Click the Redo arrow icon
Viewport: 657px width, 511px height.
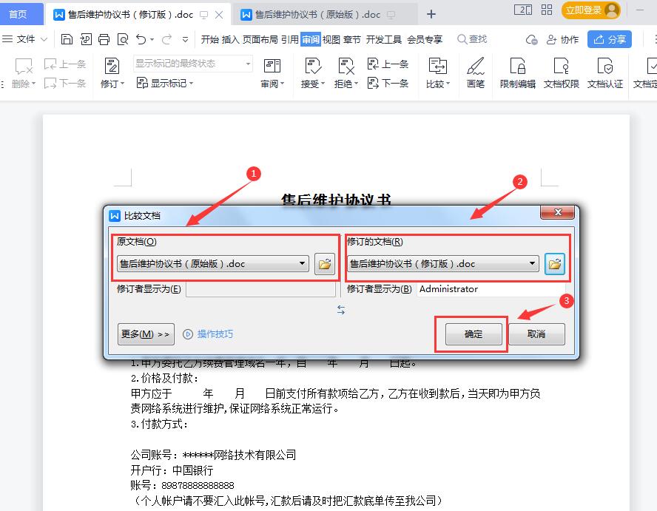[166, 39]
